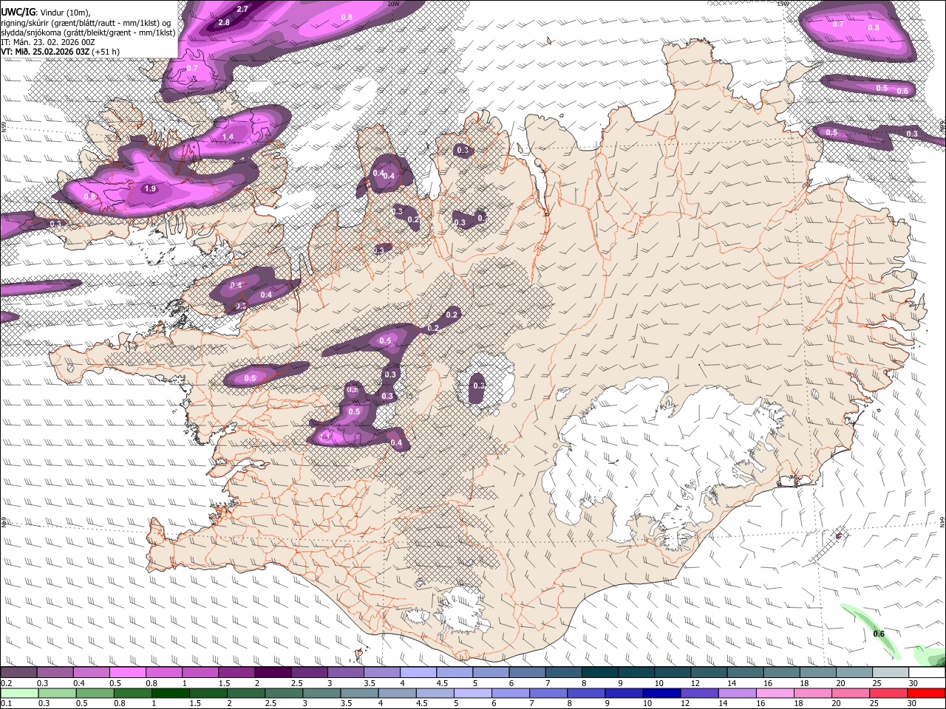Screen dimensions: 946x709
Task: Select the darkest green swatch labeled 1 in lower legend
Action: (170, 693)
